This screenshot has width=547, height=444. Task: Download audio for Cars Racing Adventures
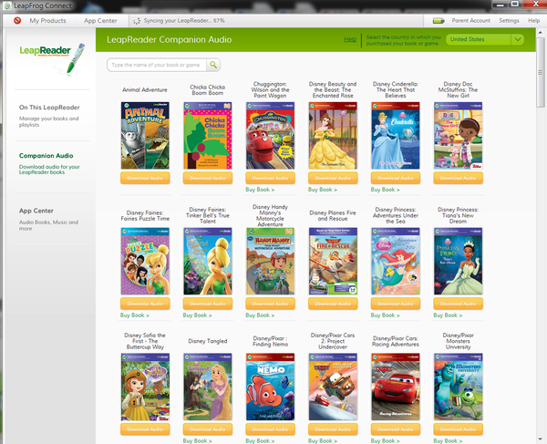click(396, 429)
